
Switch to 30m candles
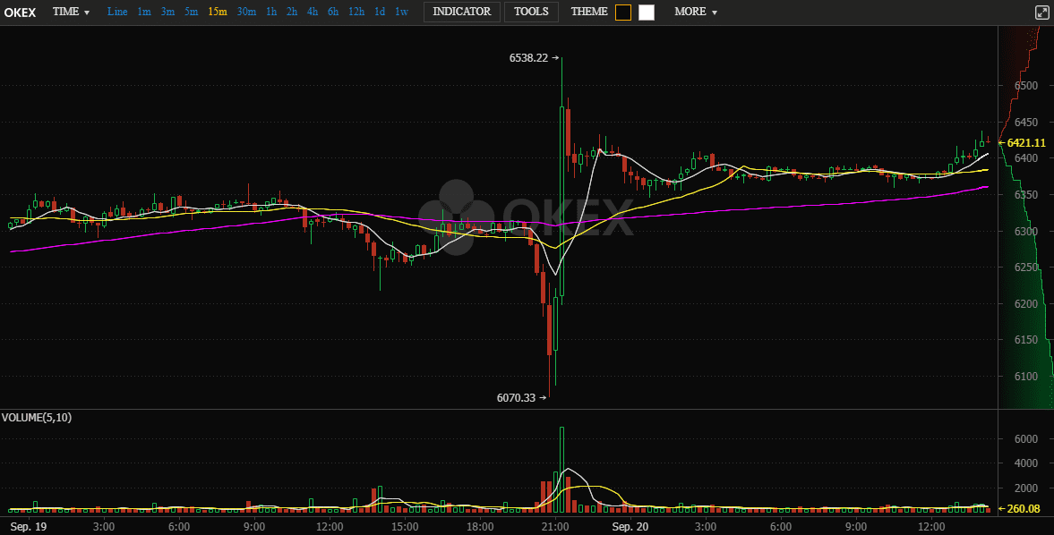[x=246, y=12]
